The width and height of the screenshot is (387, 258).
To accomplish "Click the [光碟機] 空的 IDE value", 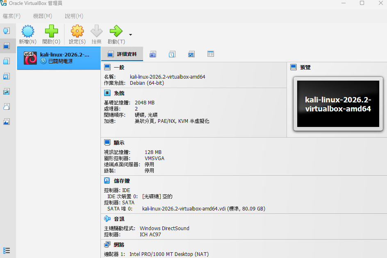I will tap(157, 197).
